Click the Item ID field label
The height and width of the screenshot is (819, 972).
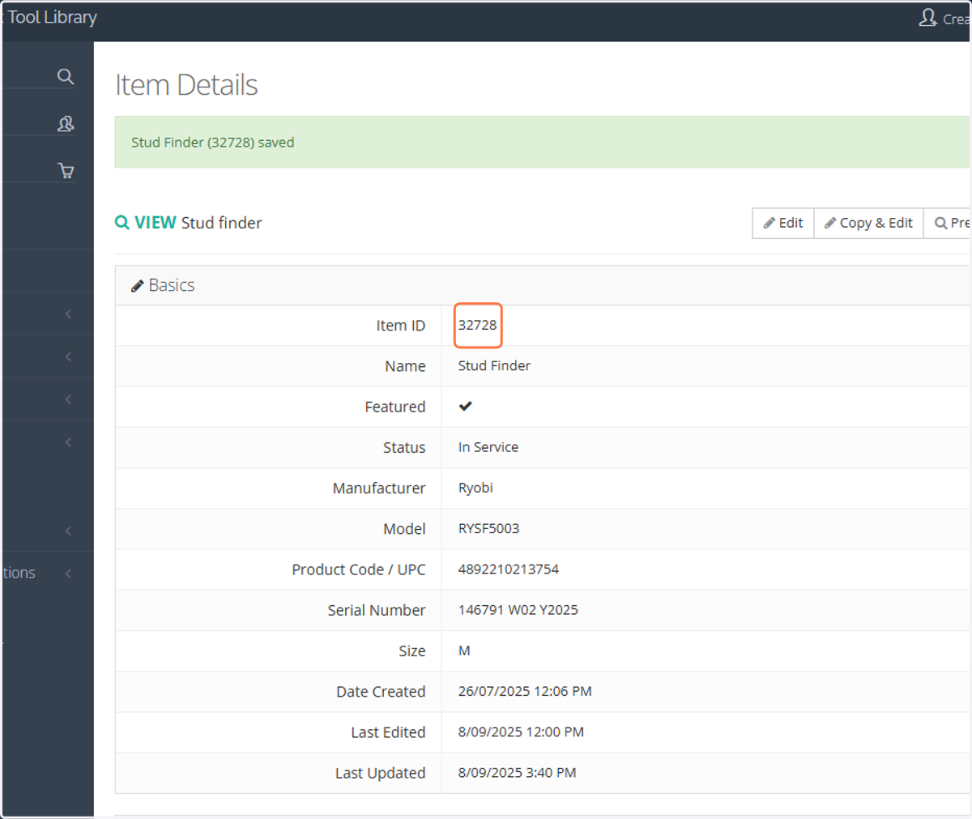400,325
